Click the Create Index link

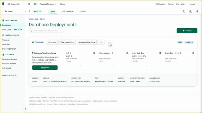pyautogui.click(x=155, y=82)
